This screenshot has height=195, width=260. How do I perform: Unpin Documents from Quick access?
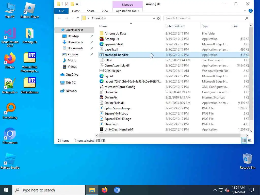(x=92, y=48)
